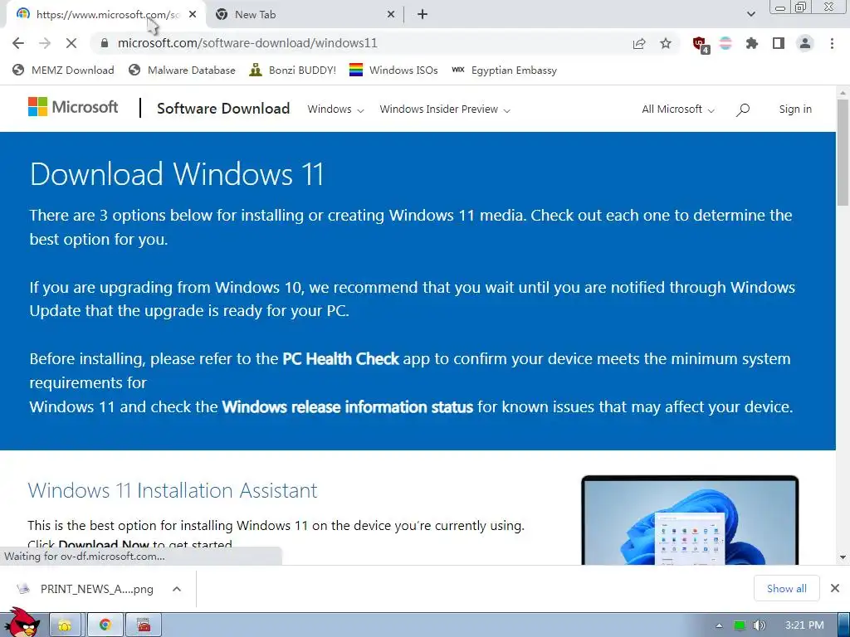
Task: Click the Windows 11 laptop image
Action: click(690, 521)
